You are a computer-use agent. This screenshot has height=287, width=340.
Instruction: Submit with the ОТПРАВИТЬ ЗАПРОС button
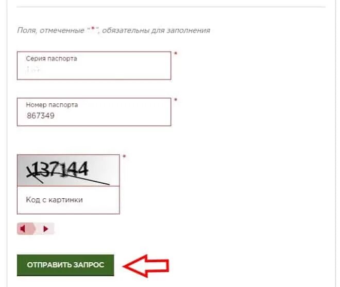click(65, 265)
